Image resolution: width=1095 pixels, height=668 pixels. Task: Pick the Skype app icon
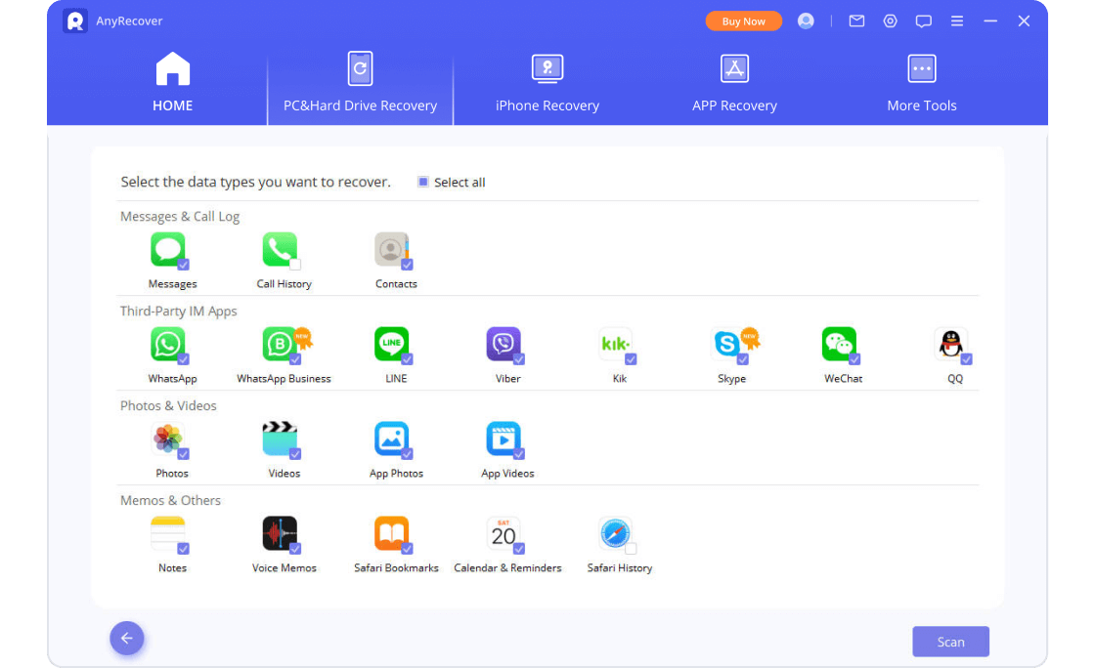727,344
